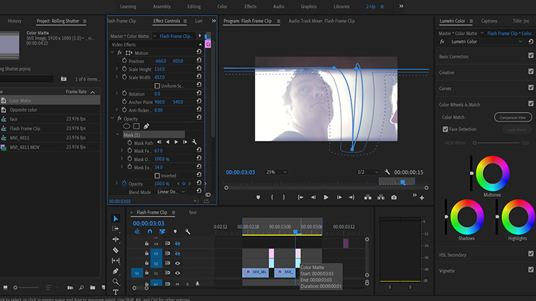Click the Comparison View button

513,117
